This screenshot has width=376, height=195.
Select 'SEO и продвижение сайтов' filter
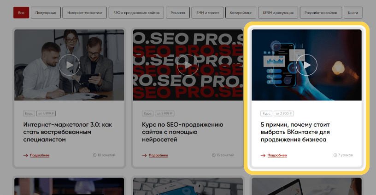pos(136,13)
